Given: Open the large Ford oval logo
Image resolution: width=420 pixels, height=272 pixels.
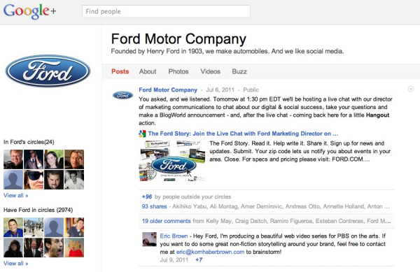Looking at the screenshot, I should (x=48, y=71).
